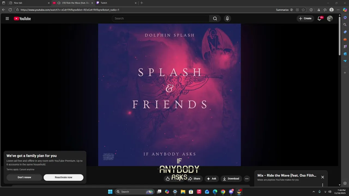This screenshot has width=349, height=196.
Task: Mute the tab via speaker icon
Action: (59, 3)
